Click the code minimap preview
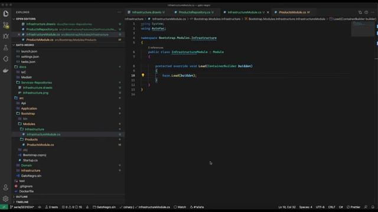The image size is (378, 212). pyautogui.click(x=362, y=28)
